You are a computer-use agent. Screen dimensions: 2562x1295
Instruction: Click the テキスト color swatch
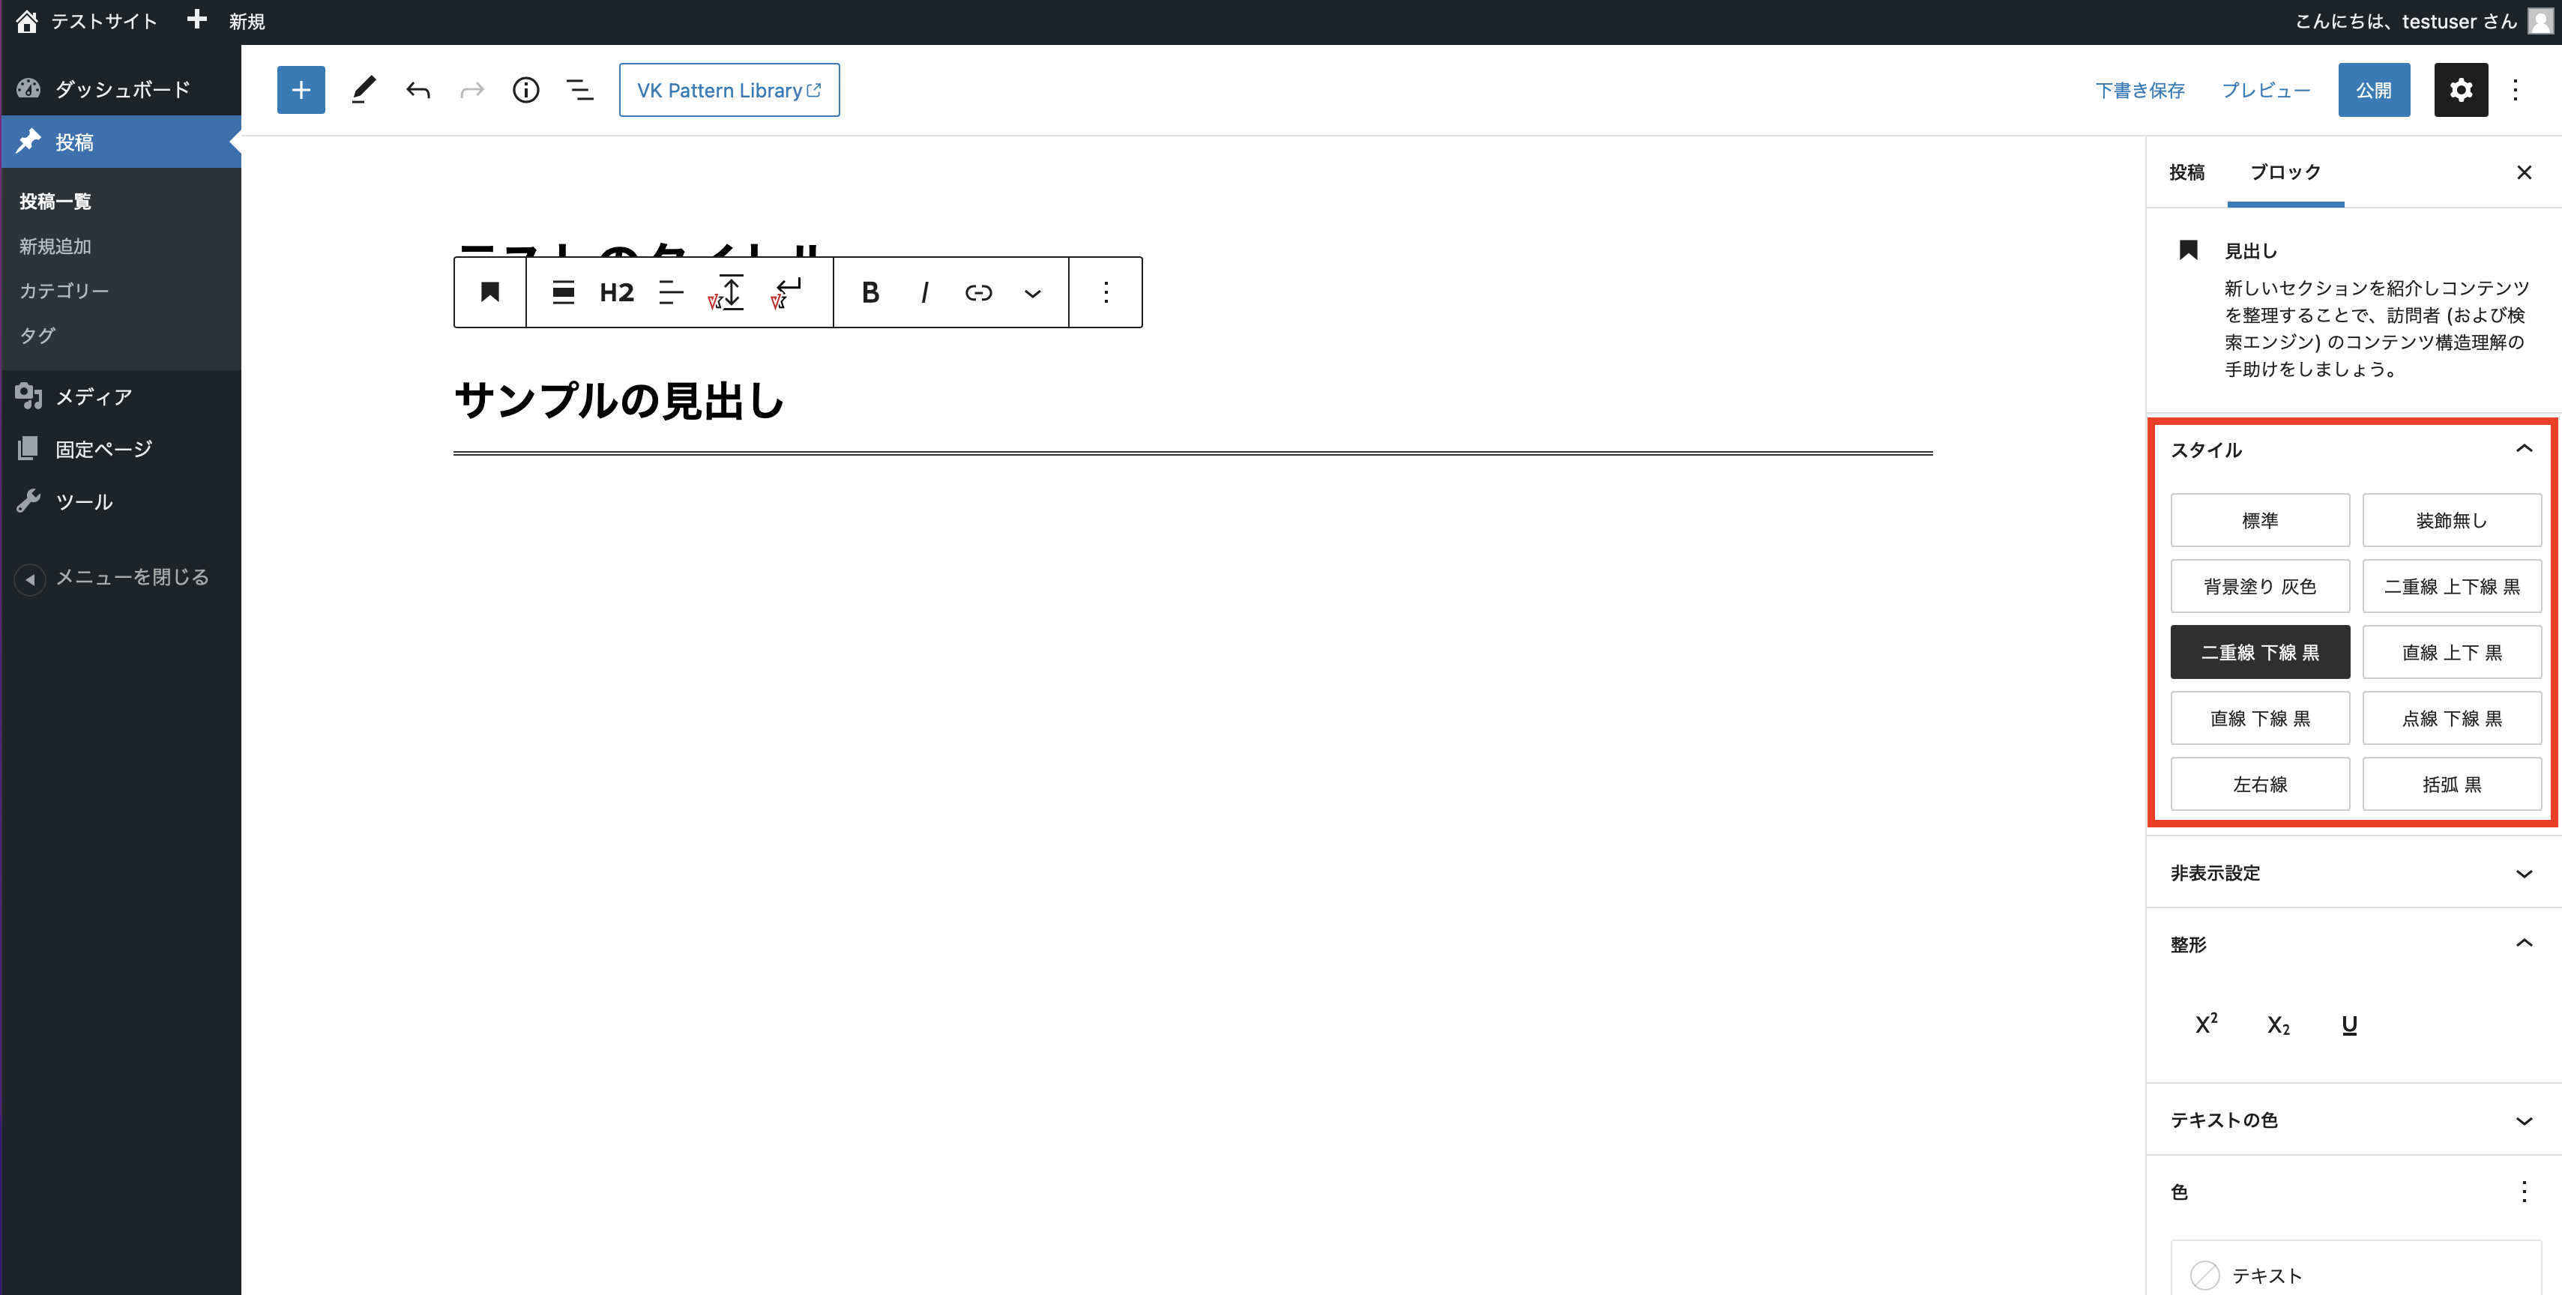[2204, 1275]
